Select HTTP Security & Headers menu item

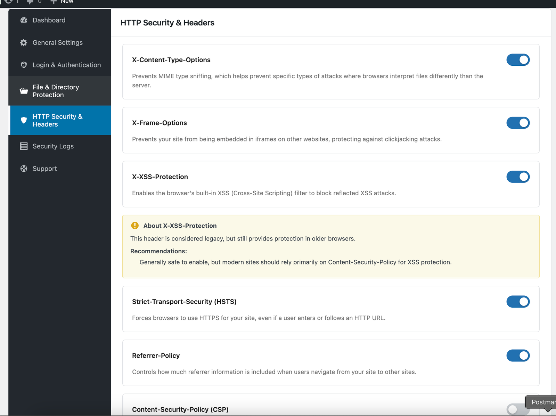click(x=60, y=120)
